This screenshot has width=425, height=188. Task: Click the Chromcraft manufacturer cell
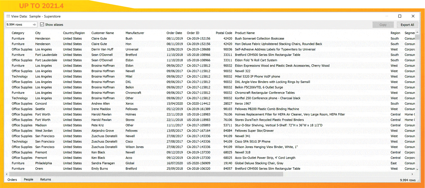133,93
